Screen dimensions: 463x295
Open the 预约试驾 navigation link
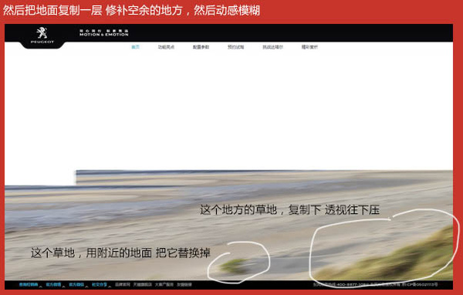[x=235, y=47]
